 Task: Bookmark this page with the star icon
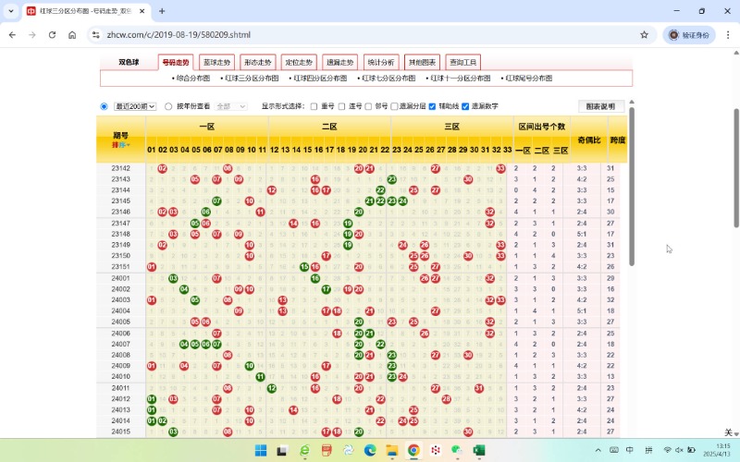pyautogui.click(x=644, y=34)
